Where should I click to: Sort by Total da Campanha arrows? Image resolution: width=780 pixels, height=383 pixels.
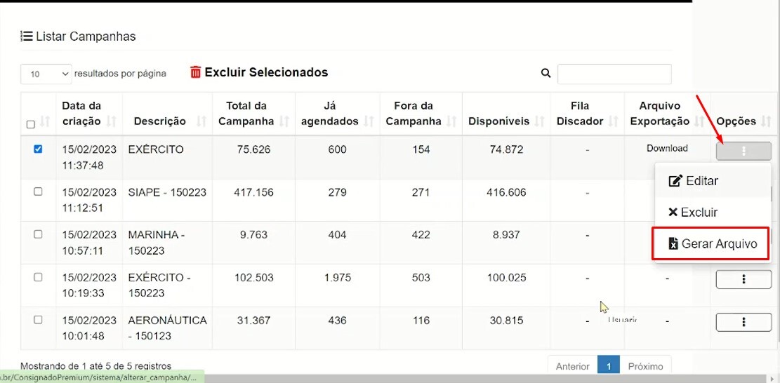(284, 121)
